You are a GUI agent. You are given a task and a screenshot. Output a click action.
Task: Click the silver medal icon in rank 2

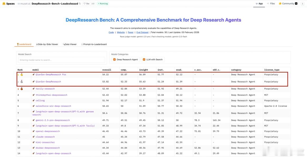pyautogui.click(x=22, y=82)
